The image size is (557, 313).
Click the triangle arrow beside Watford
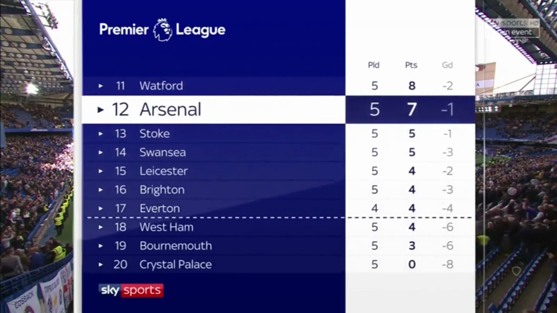pos(101,86)
